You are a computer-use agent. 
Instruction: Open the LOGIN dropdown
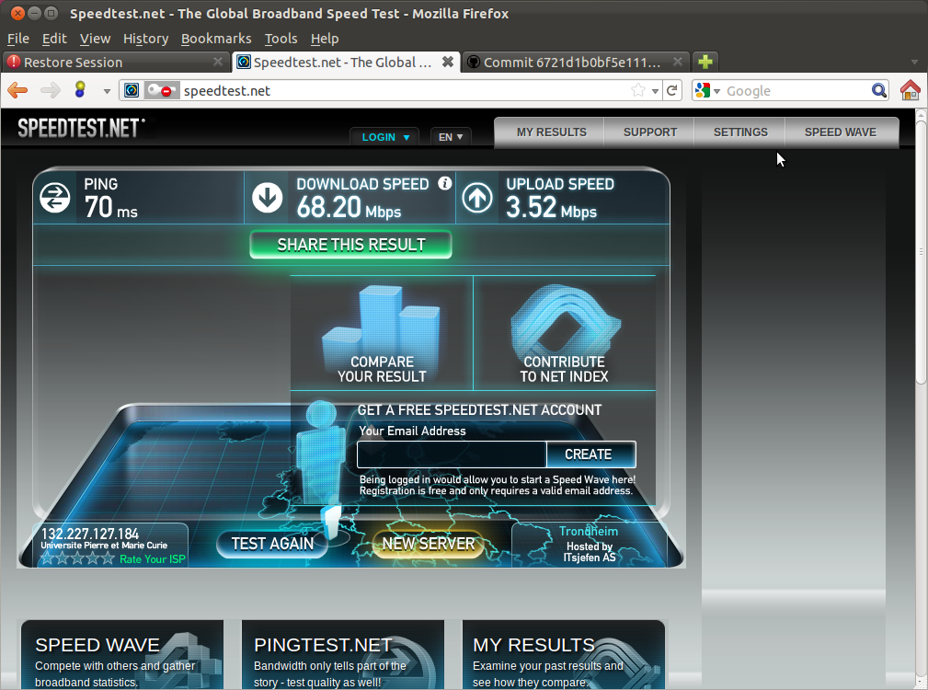[x=384, y=137]
